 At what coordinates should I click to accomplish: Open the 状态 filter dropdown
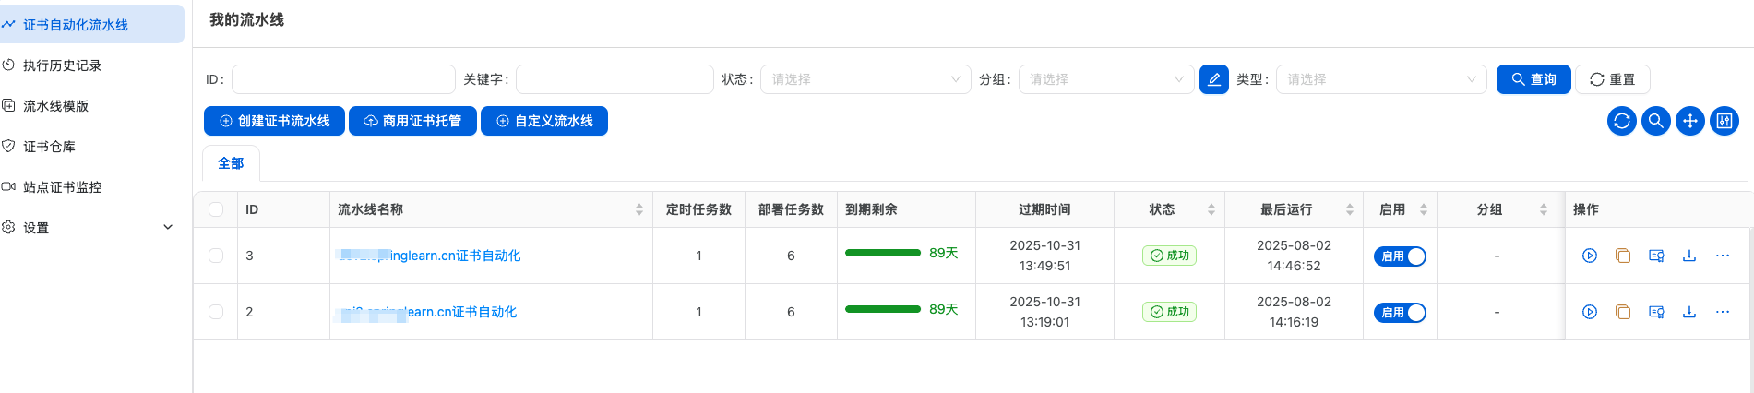tap(865, 79)
